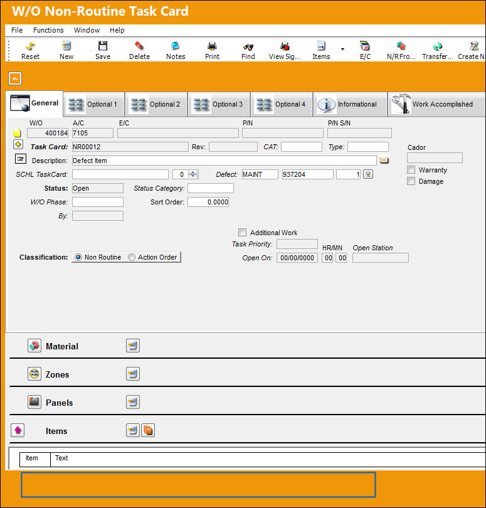This screenshot has width=486, height=508.
Task: Open the E/C toolbar icon
Action: coord(365,50)
